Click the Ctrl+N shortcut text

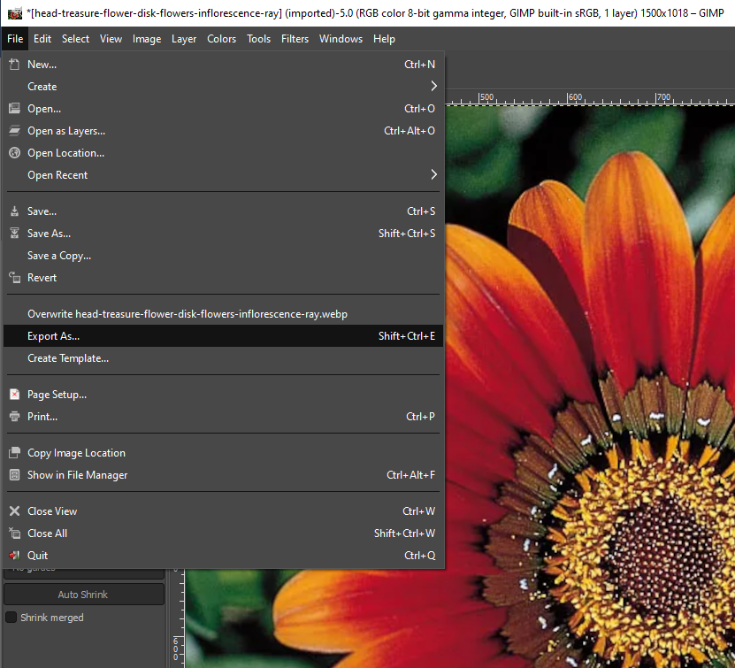(x=419, y=65)
